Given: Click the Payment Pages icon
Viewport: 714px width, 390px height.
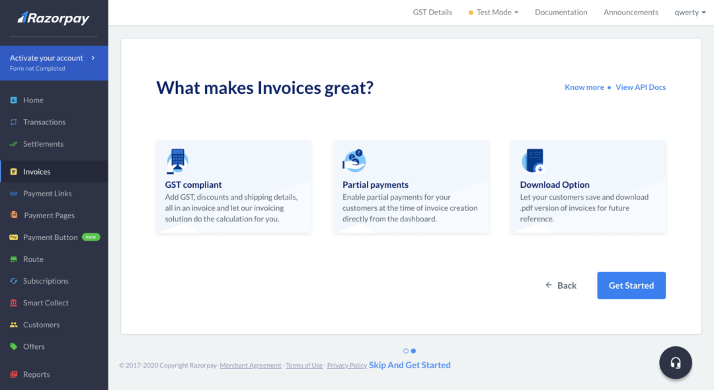Looking at the screenshot, I should click(x=13, y=215).
